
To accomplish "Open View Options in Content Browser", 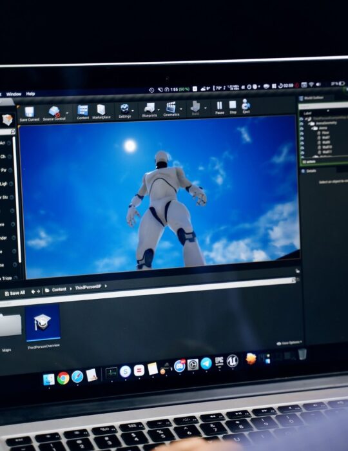I will coord(289,343).
